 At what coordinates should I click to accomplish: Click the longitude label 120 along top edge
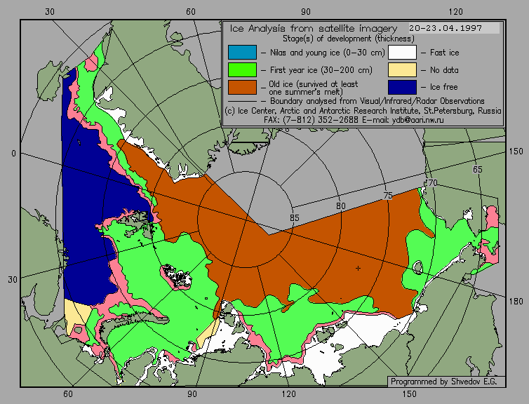pos(456,12)
